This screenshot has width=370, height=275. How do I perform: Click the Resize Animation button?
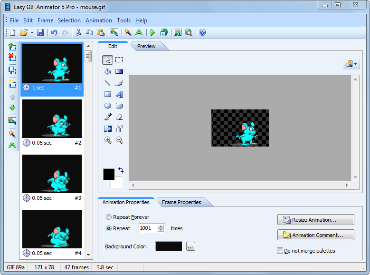click(x=315, y=220)
